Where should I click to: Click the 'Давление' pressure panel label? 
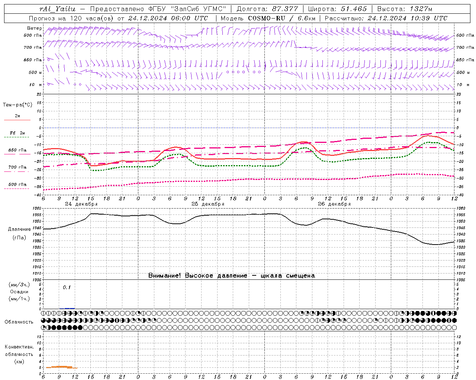(x=19, y=229)
